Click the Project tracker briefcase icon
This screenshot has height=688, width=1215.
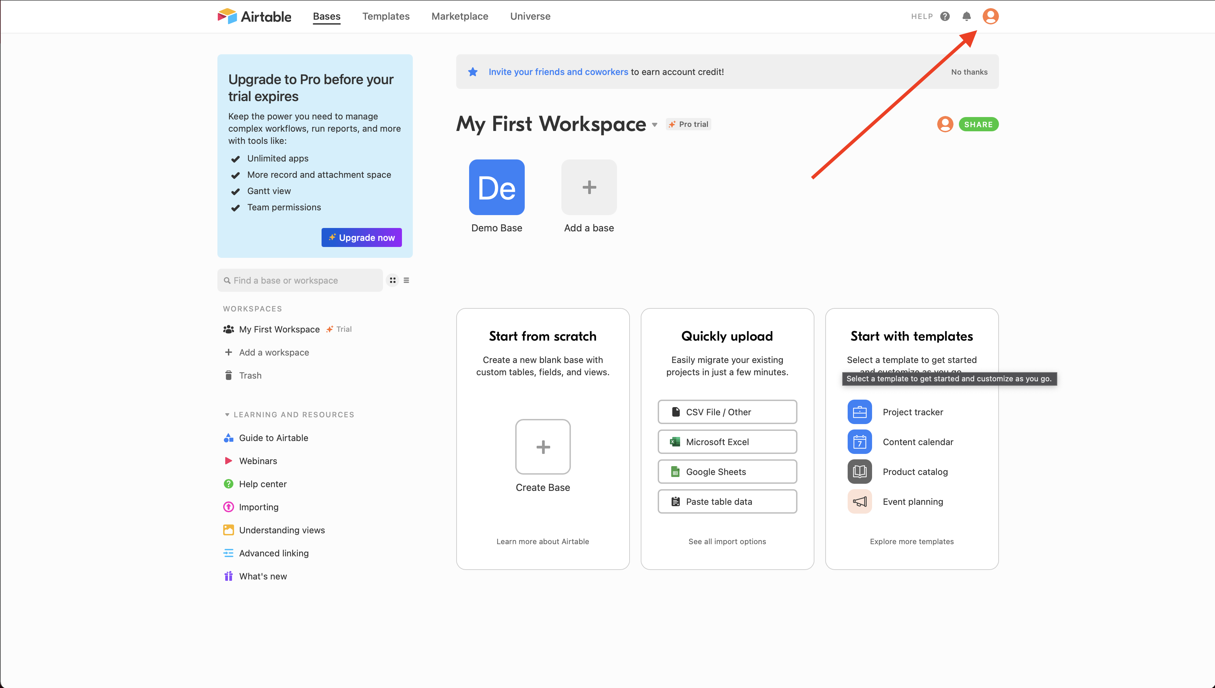pos(859,412)
